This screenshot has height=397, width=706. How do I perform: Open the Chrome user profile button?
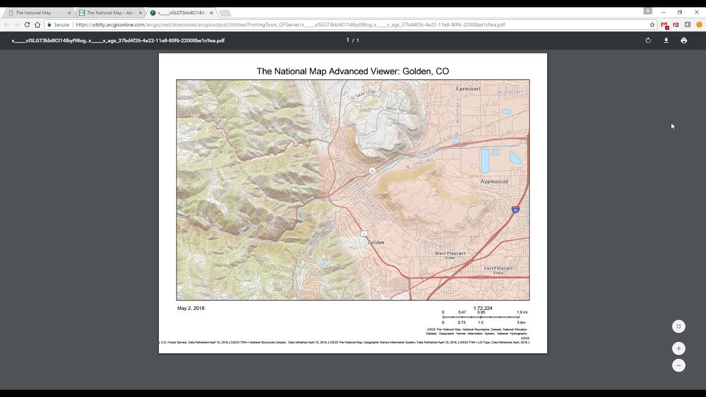click(x=648, y=11)
